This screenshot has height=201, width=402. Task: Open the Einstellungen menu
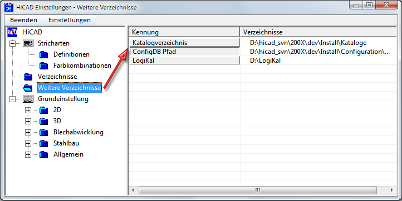70,20
